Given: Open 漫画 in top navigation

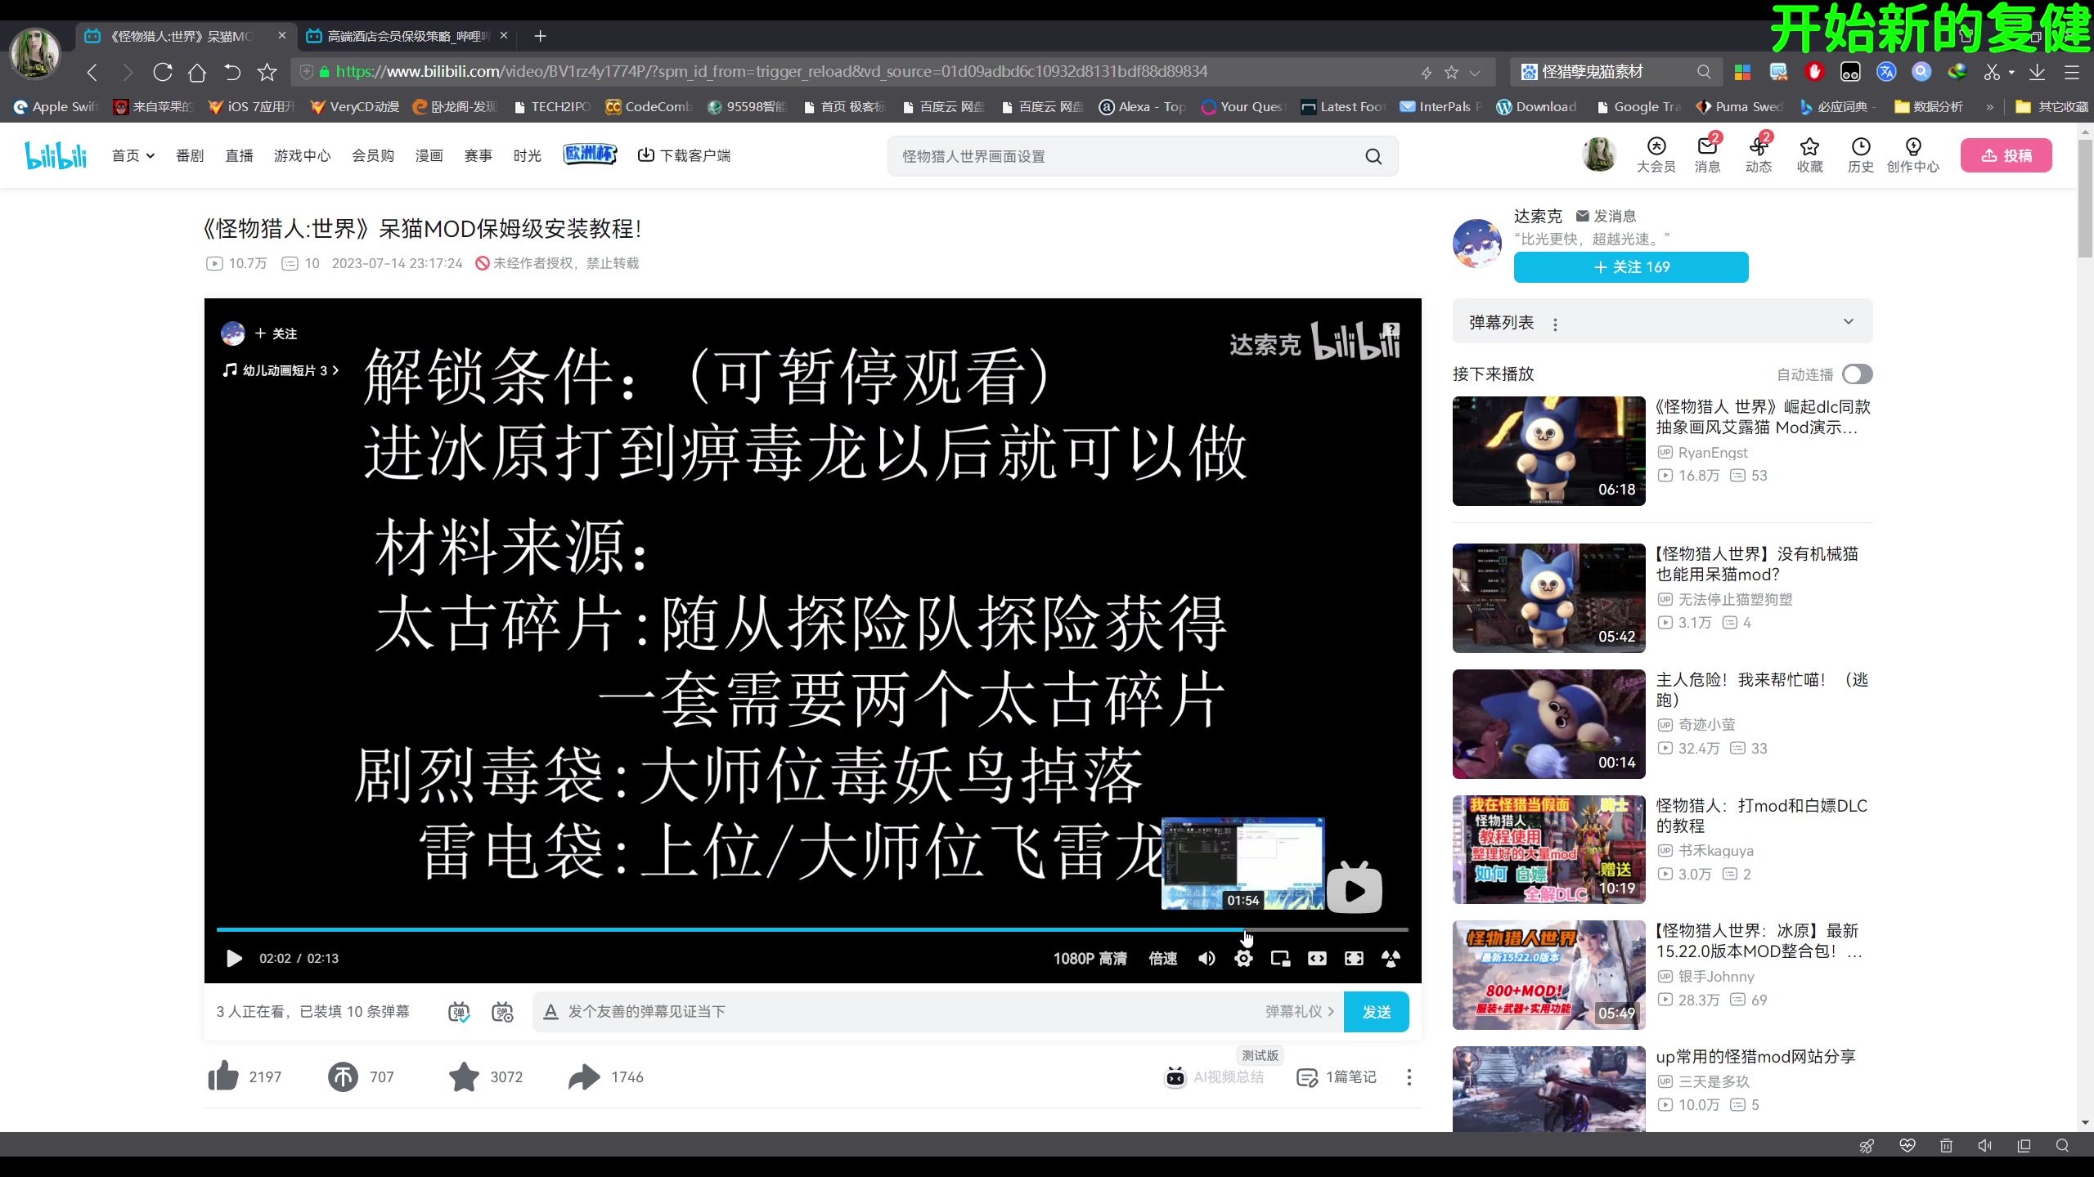Looking at the screenshot, I should 429,155.
